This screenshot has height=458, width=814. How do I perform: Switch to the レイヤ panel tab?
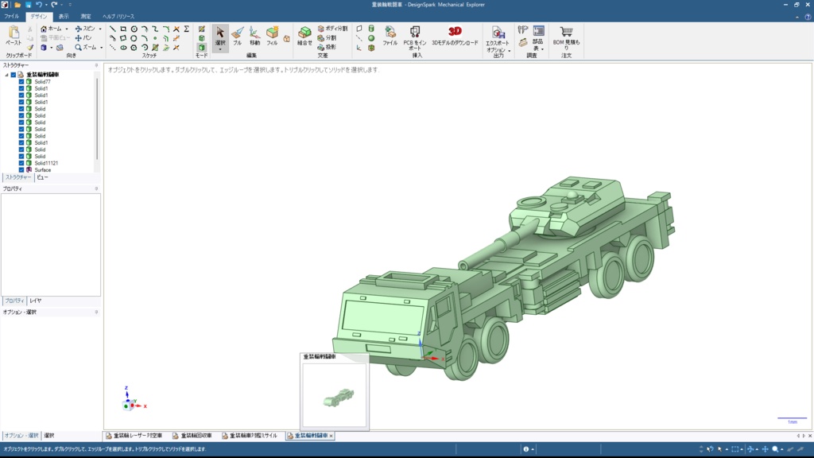[x=35, y=301]
